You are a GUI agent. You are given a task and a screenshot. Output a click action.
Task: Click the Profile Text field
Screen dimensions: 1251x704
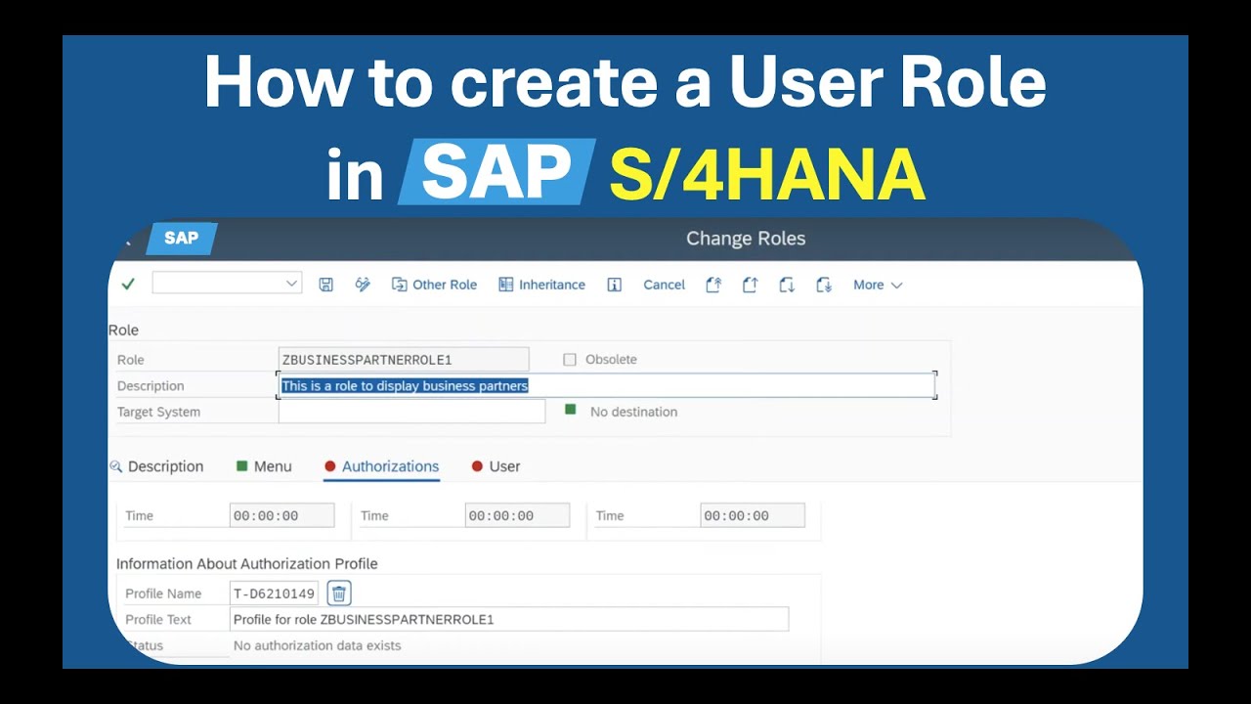tap(509, 619)
